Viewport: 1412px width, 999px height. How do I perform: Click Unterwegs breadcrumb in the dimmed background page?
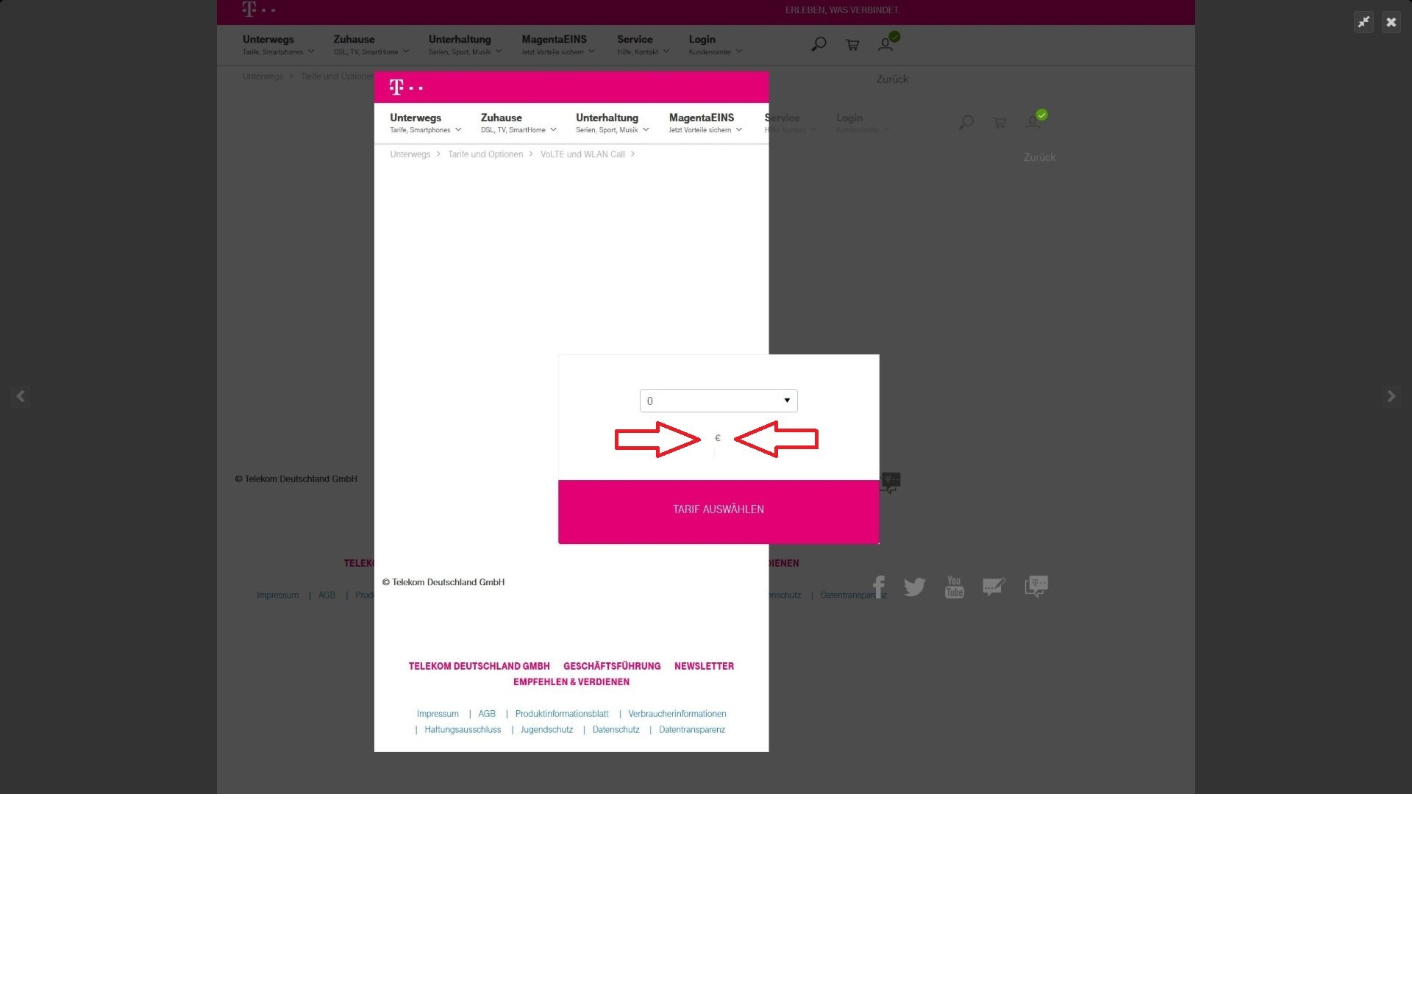click(x=263, y=76)
